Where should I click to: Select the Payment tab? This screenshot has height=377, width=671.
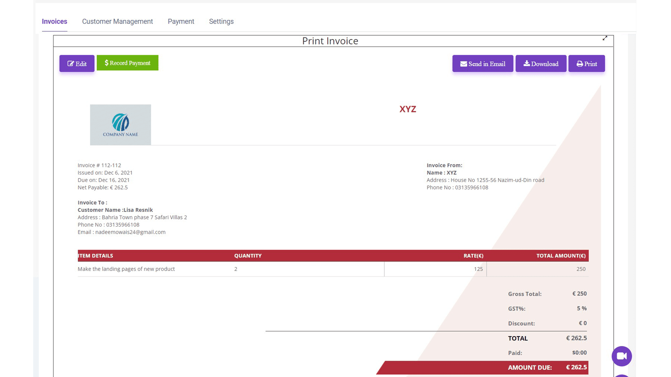click(181, 21)
